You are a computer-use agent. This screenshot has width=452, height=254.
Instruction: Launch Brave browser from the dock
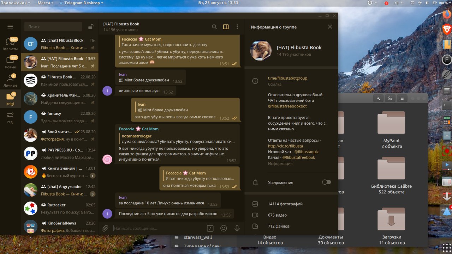pos(447,29)
